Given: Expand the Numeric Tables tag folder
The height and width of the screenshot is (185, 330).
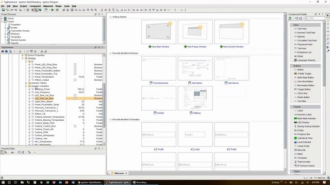Looking at the screenshot, I should [26, 83].
